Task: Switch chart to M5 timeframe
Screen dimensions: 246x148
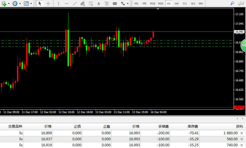Action: click(x=144, y=3)
